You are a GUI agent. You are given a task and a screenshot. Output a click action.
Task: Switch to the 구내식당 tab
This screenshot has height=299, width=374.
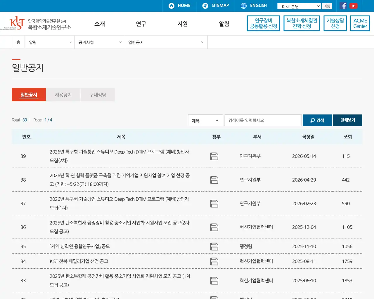98,95
